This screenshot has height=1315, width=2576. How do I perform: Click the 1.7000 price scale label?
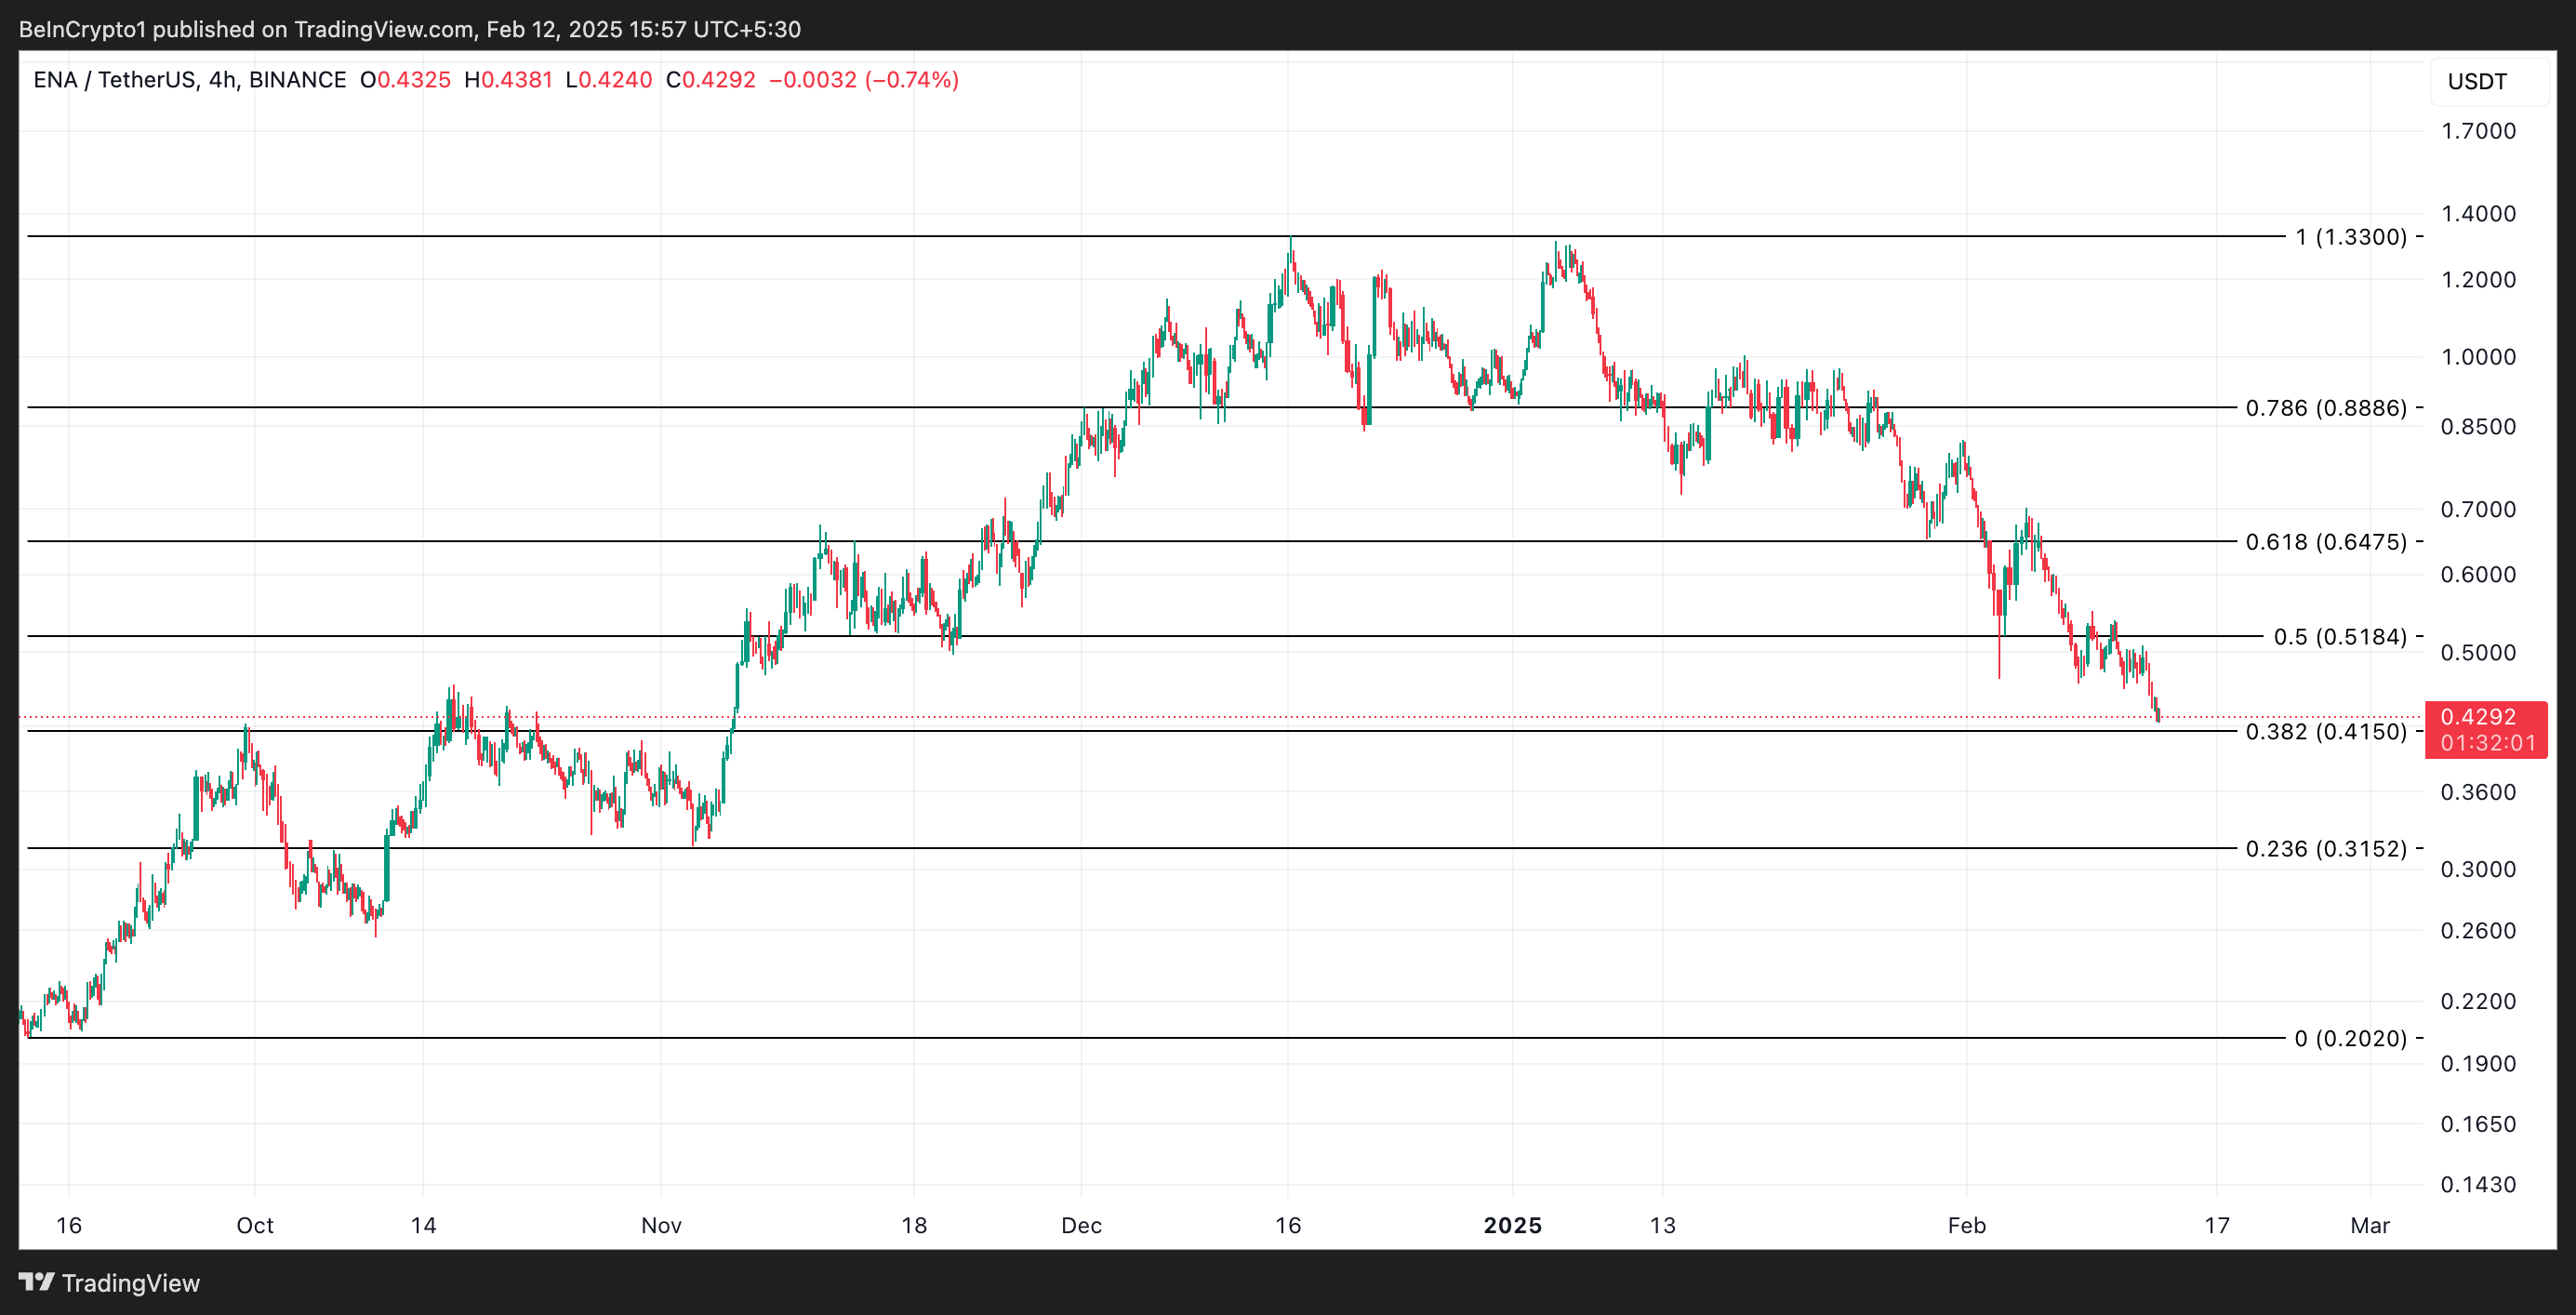coord(2477,131)
